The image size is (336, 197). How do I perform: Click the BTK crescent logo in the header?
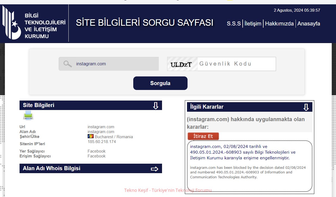(x=12, y=23)
